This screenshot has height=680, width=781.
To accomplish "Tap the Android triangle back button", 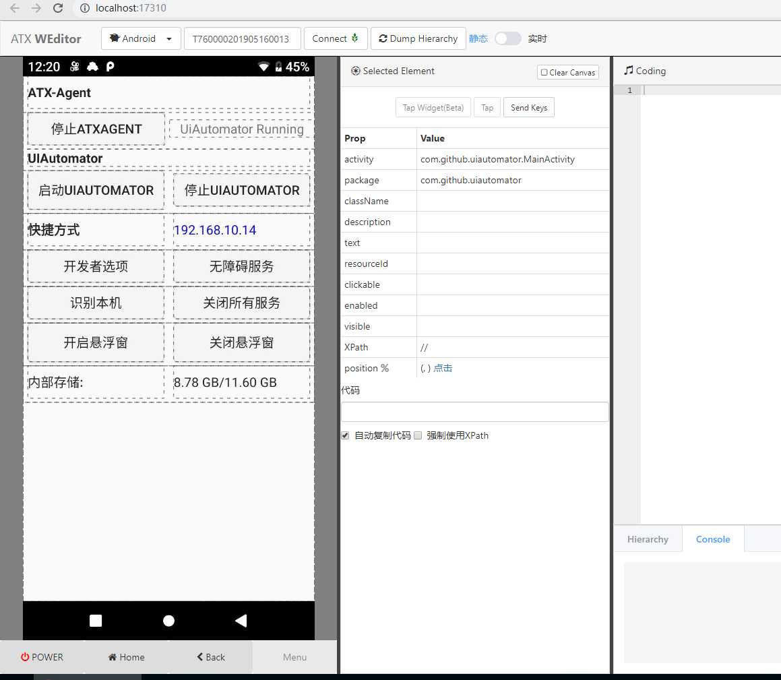I will coord(241,621).
